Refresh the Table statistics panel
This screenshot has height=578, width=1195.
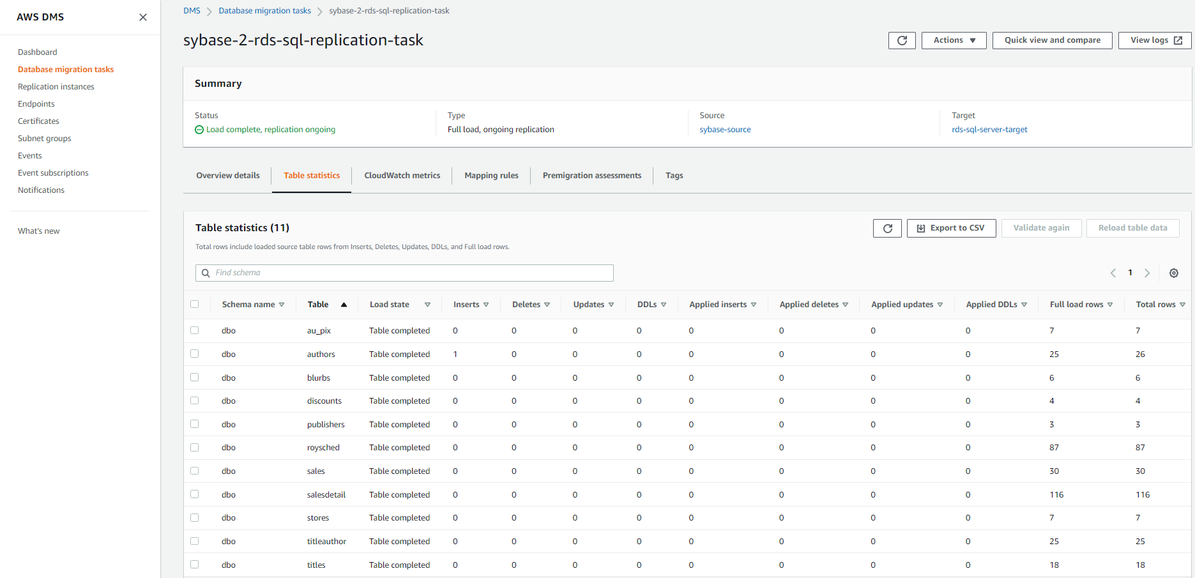(x=887, y=228)
